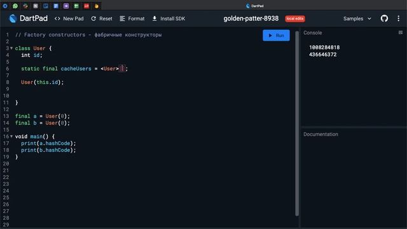Click the Documentation panel header

coord(321,134)
